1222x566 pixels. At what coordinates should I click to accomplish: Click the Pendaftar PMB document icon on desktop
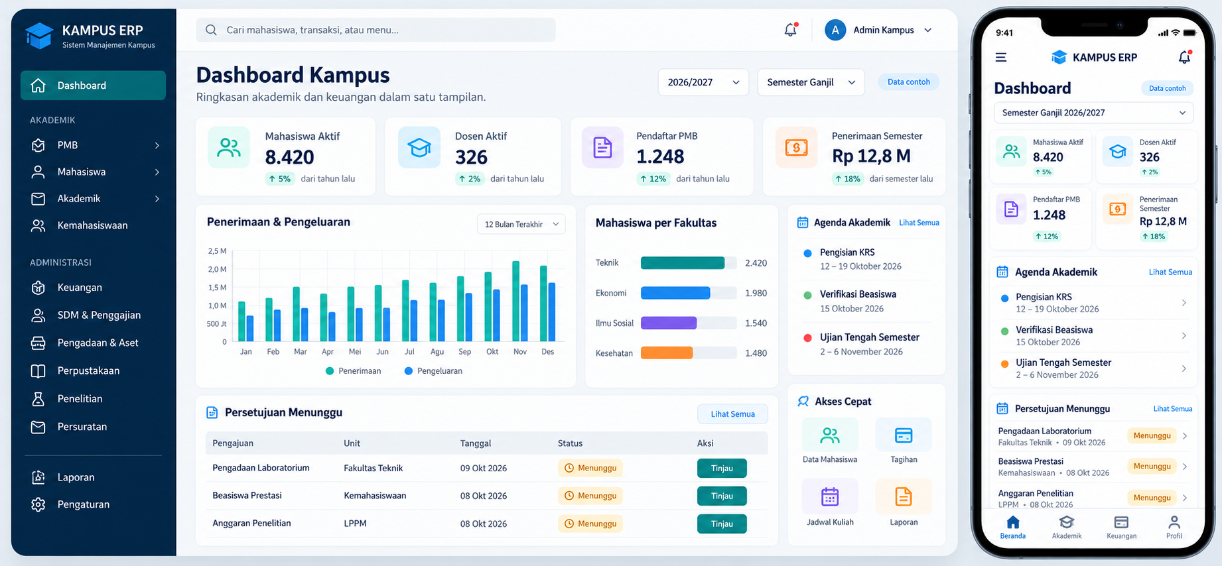pos(602,147)
